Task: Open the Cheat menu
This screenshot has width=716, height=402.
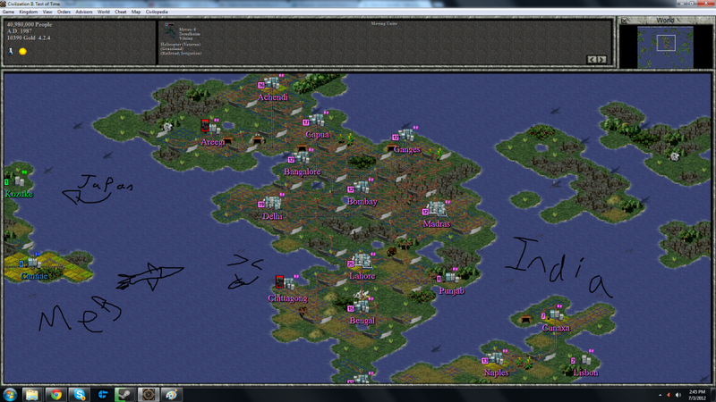Action: pyautogui.click(x=121, y=12)
